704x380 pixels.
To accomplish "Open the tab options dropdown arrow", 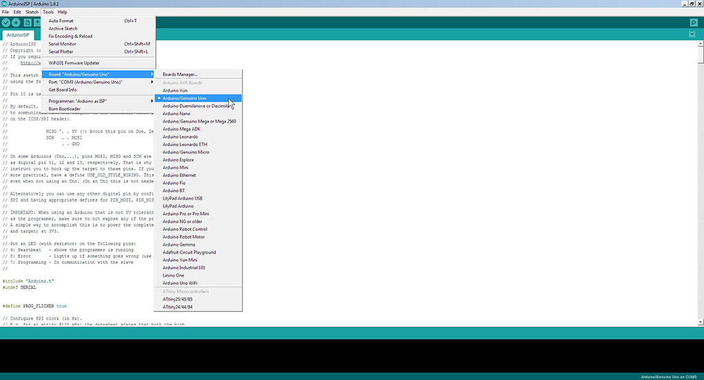I will coord(692,34).
